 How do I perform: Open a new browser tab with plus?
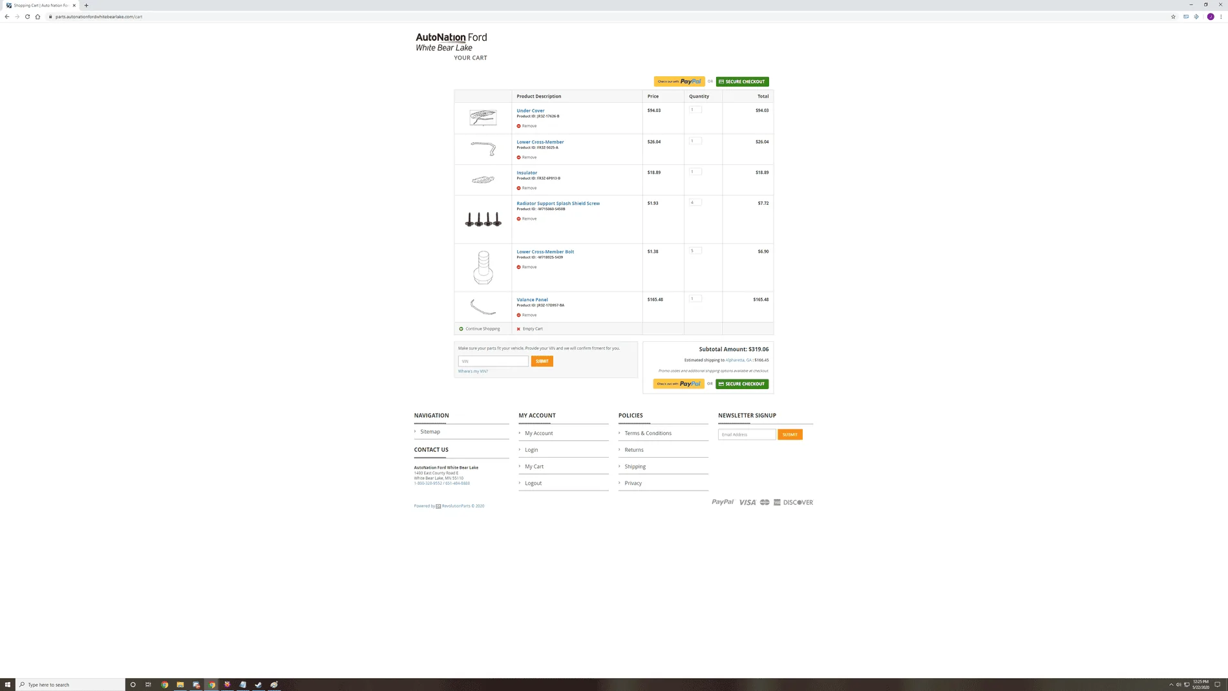pyautogui.click(x=86, y=5)
